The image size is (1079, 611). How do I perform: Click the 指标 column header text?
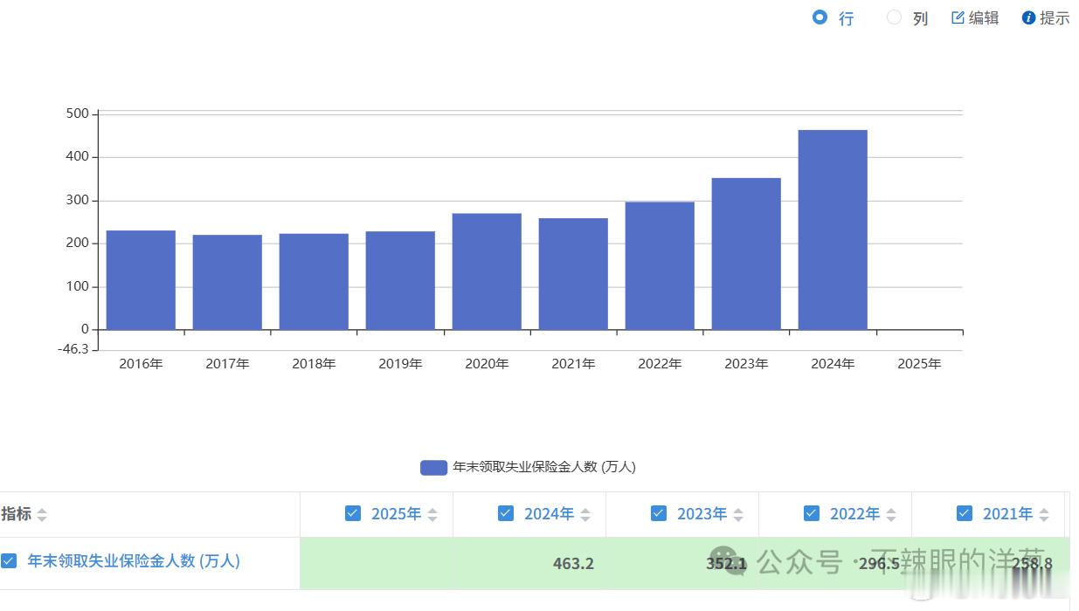[16, 514]
